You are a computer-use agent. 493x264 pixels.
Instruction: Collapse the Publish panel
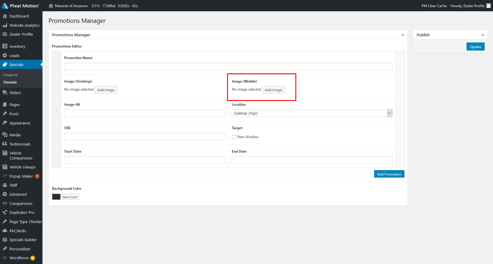(483, 35)
